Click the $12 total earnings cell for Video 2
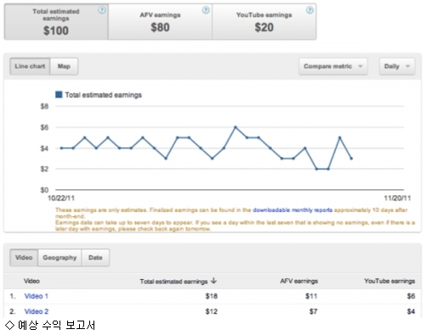 tap(212, 311)
